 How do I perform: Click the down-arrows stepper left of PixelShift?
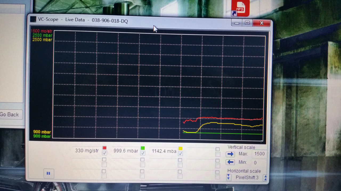pos(229,177)
